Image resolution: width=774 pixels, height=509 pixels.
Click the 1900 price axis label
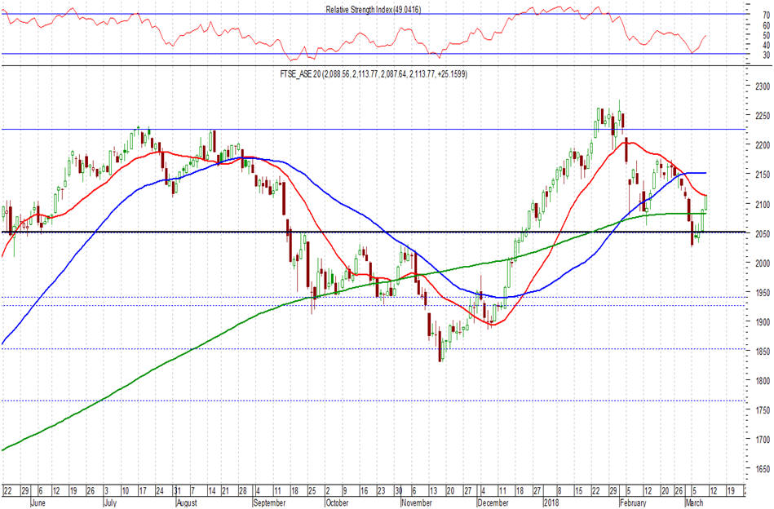[763, 322]
